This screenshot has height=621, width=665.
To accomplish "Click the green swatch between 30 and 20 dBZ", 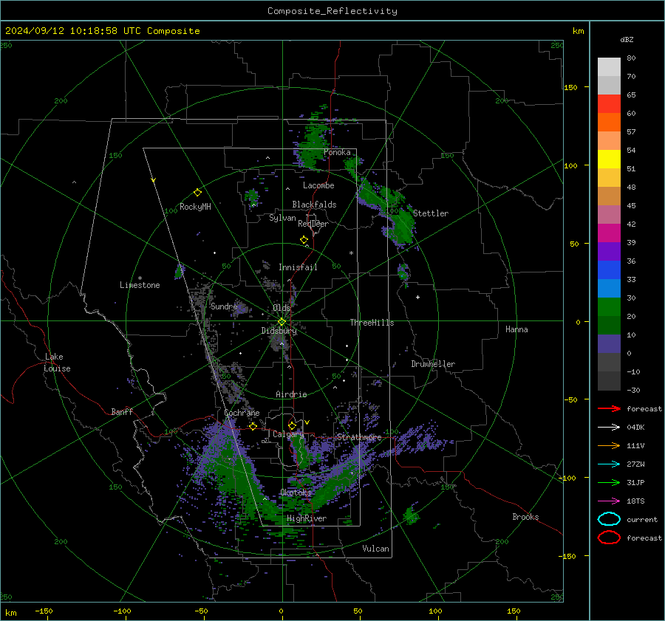I will click(x=609, y=307).
